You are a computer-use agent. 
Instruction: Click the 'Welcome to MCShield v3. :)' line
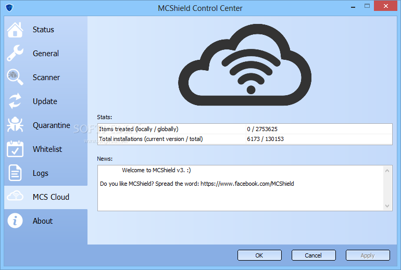pyautogui.click(x=156, y=170)
